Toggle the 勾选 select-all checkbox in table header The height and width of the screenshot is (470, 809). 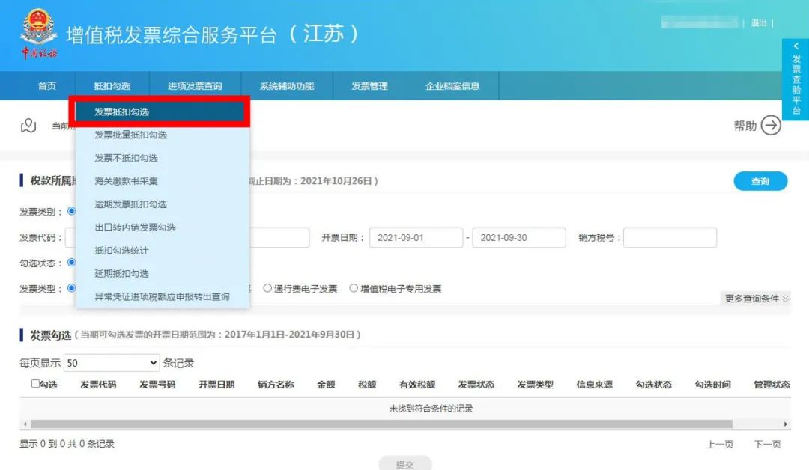35,383
